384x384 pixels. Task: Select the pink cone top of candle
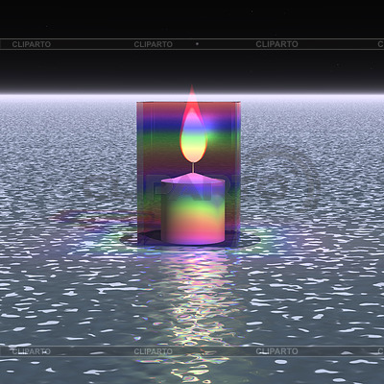click(x=193, y=179)
